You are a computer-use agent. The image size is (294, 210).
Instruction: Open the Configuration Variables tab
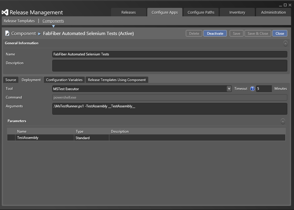[64, 80]
